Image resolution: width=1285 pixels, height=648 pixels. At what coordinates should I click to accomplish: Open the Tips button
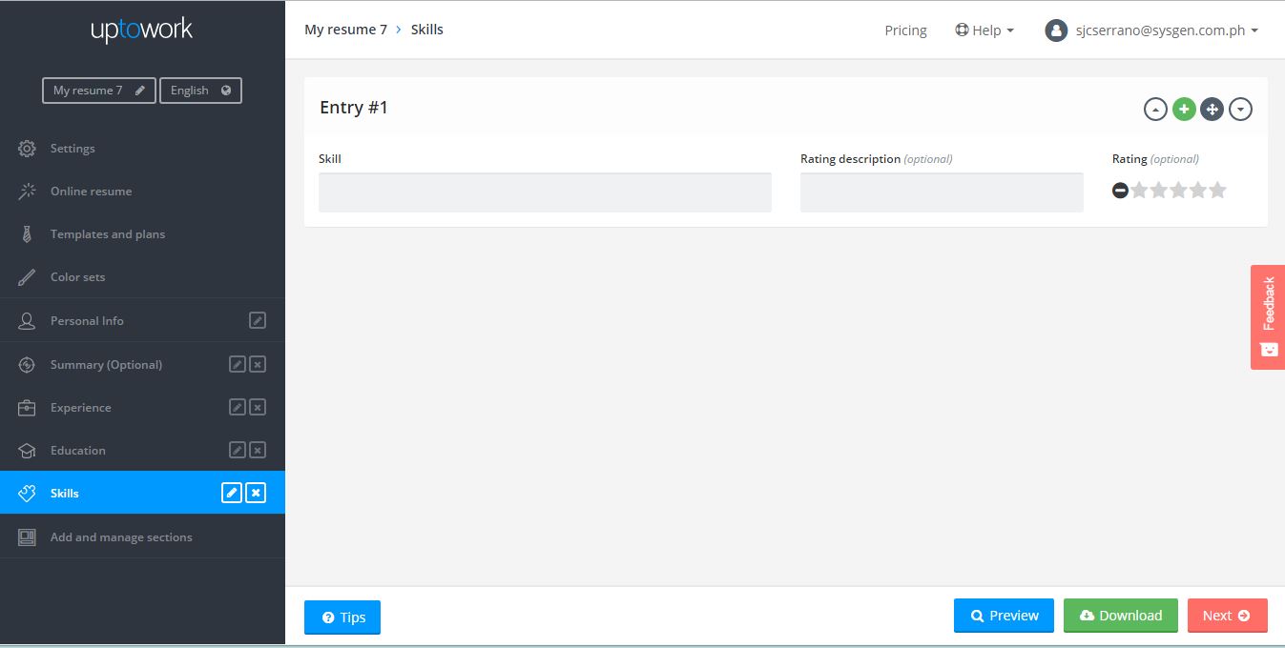342,618
